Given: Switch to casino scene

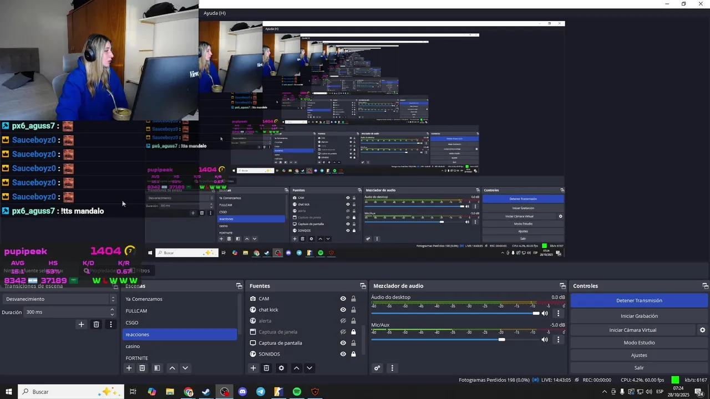Looking at the screenshot, I should [x=180, y=346].
